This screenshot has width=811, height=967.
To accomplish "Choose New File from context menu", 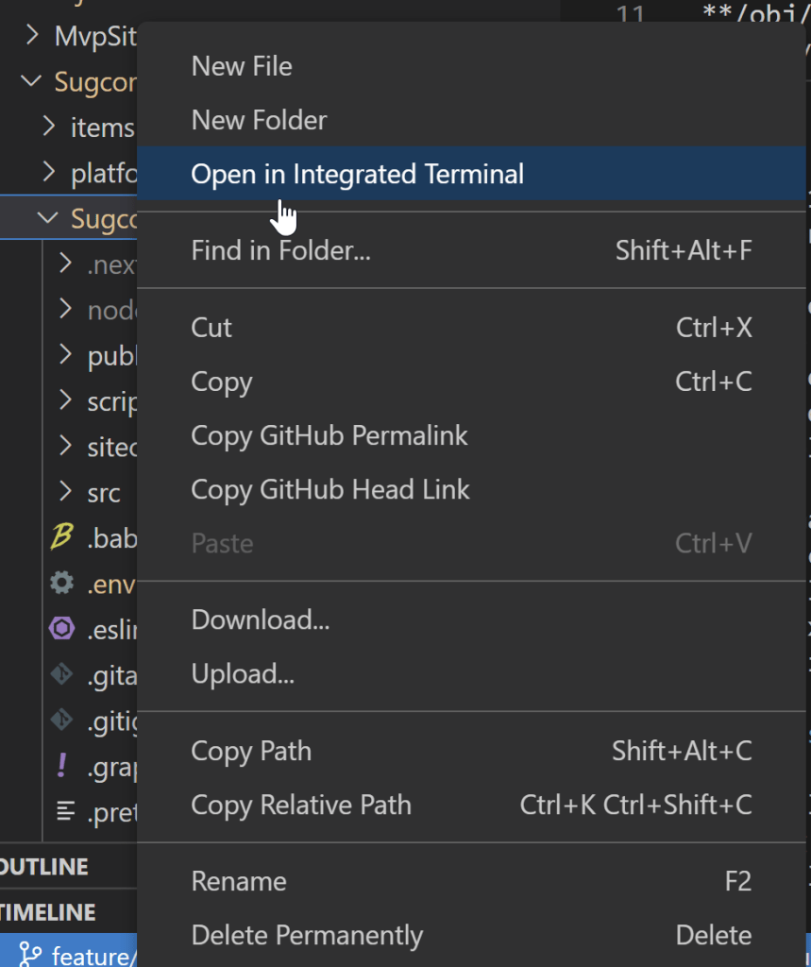I will coord(242,66).
